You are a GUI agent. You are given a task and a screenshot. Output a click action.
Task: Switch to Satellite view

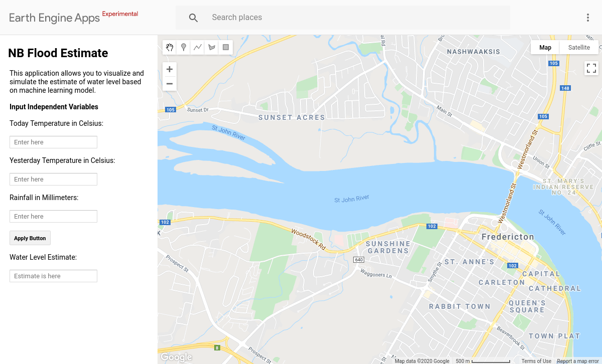coord(579,47)
